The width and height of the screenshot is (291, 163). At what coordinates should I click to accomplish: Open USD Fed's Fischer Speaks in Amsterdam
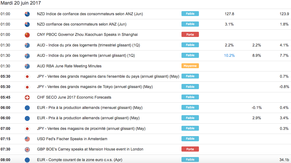click(72, 139)
